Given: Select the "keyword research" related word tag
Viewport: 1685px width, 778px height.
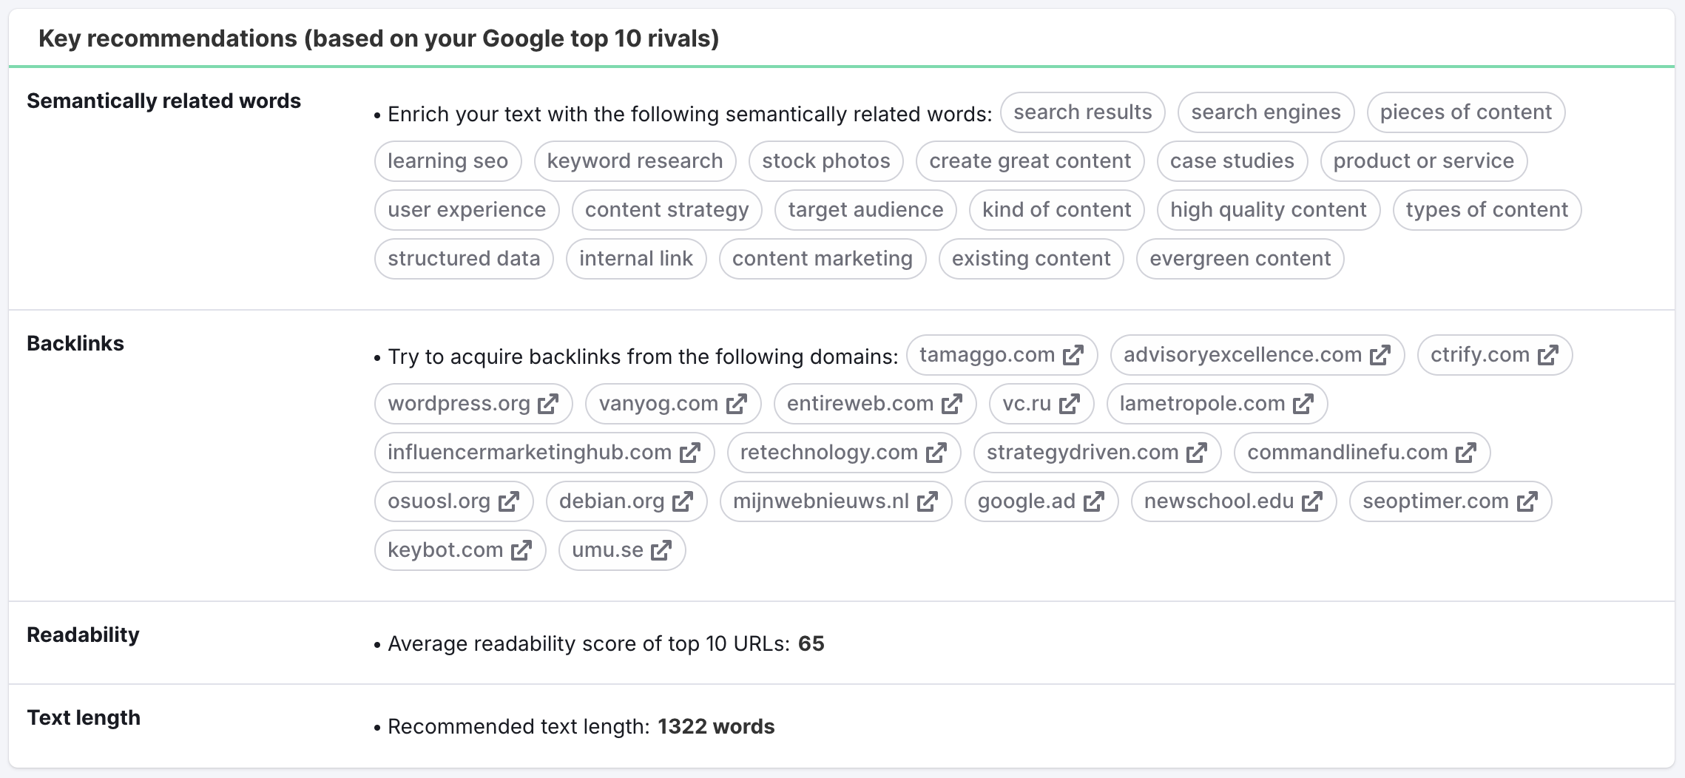Looking at the screenshot, I should coord(635,161).
